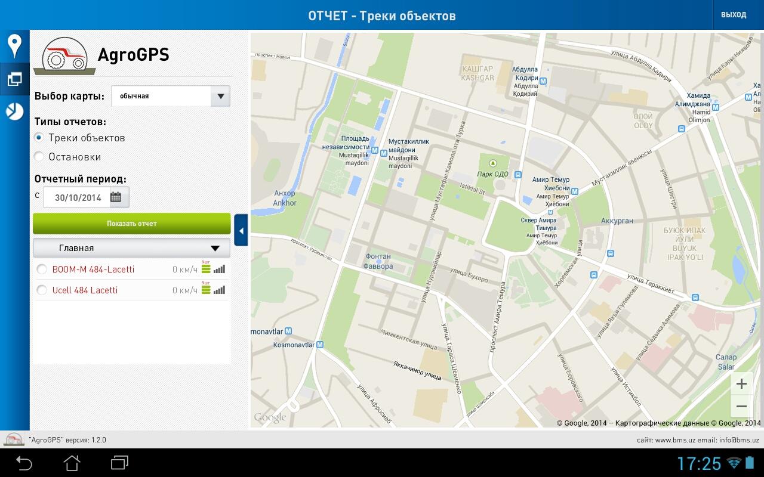Open Android recent apps button
Viewport: 764px width, 477px height.
tap(119, 463)
